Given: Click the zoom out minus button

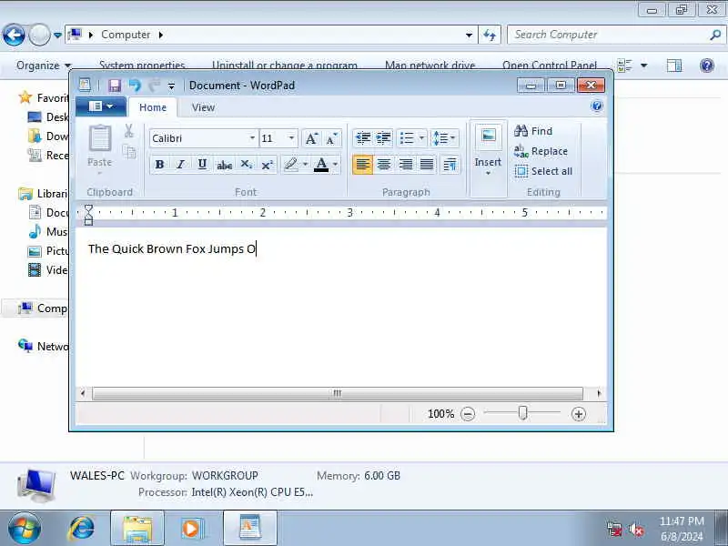Looking at the screenshot, I should (468, 414).
